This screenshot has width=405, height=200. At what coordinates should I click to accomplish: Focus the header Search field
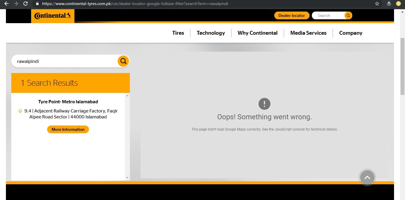[328, 15]
